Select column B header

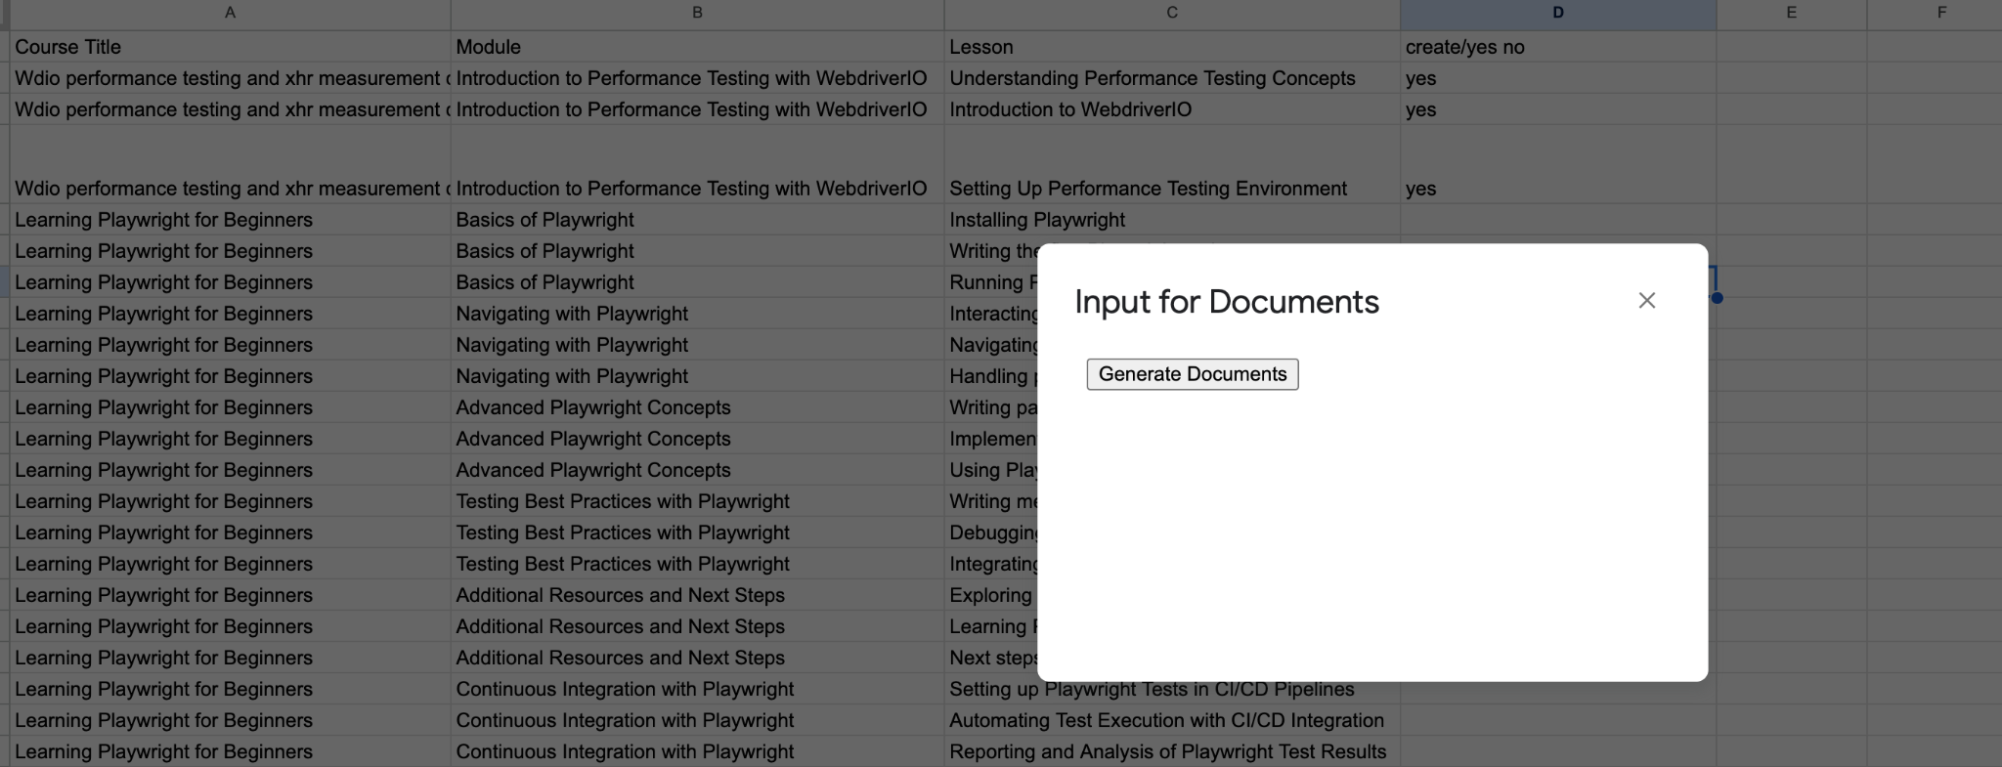(x=697, y=13)
